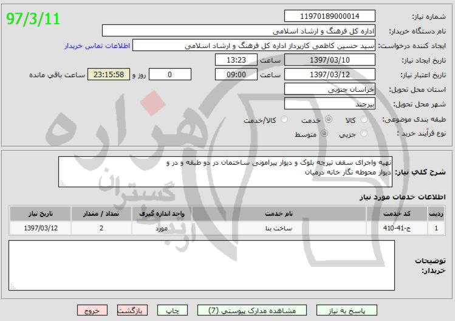The width and height of the screenshot is (455, 321).
Task: Click the ردیف column header
Action: [x=436, y=214]
